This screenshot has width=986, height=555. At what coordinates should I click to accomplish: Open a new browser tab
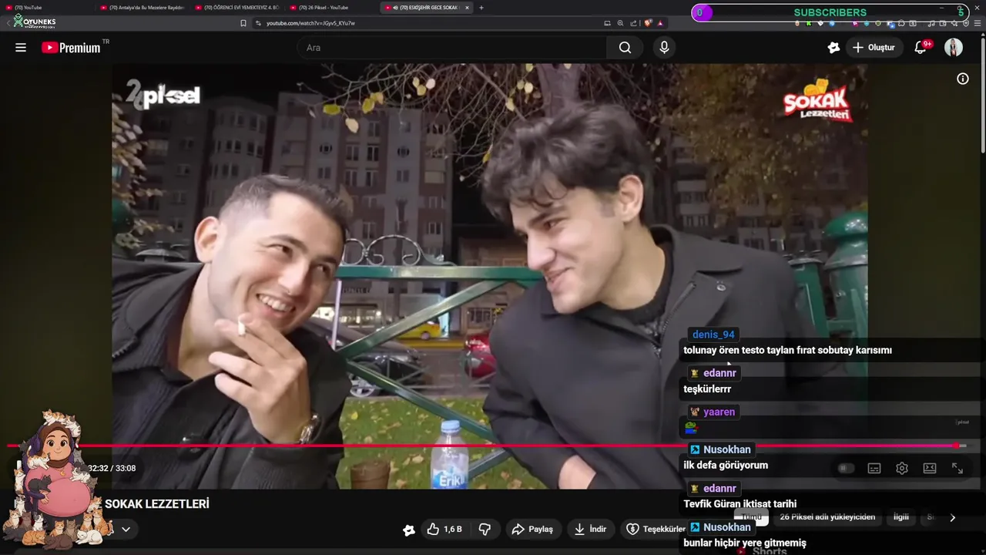click(x=481, y=8)
